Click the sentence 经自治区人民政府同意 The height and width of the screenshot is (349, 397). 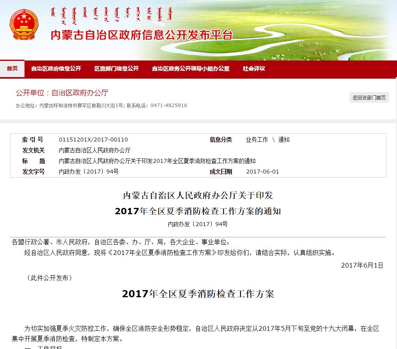[180, 253]
